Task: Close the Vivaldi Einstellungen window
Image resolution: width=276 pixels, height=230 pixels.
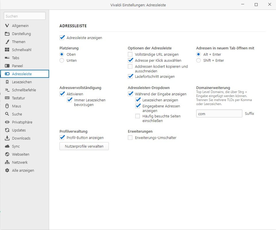Action: pos(270,4)
